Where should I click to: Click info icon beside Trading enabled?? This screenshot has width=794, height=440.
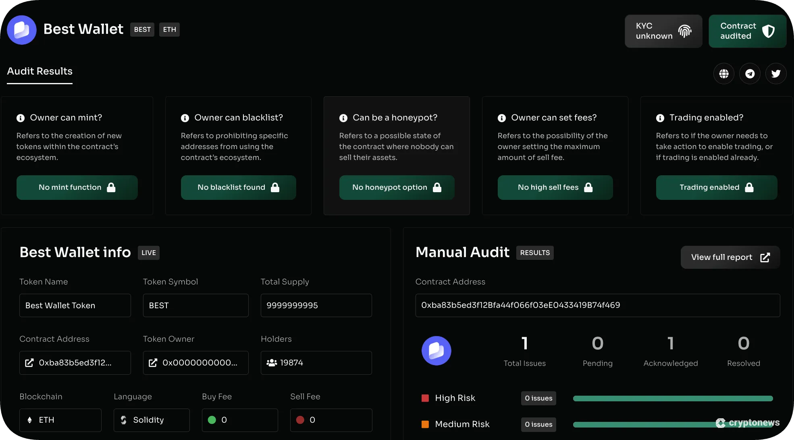click(660, 118)
